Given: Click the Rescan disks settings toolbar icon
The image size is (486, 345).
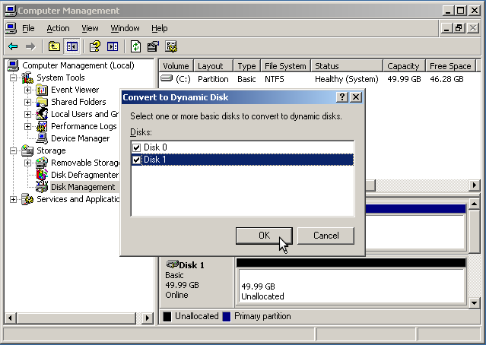Looking at the screenshot, I should tap(171, 47).
